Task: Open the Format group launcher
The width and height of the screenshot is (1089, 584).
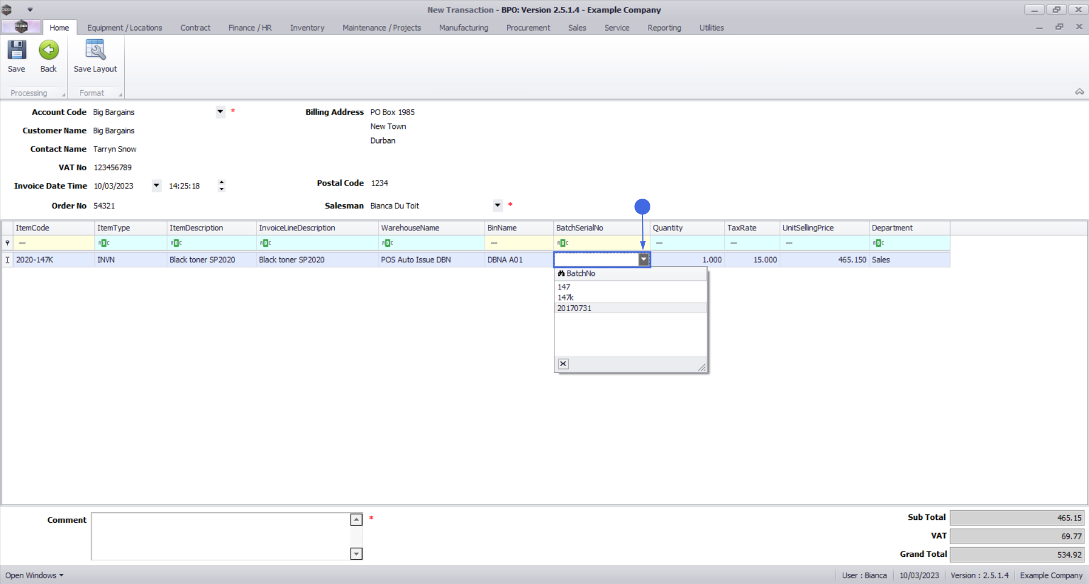Action: coord(120,95)
